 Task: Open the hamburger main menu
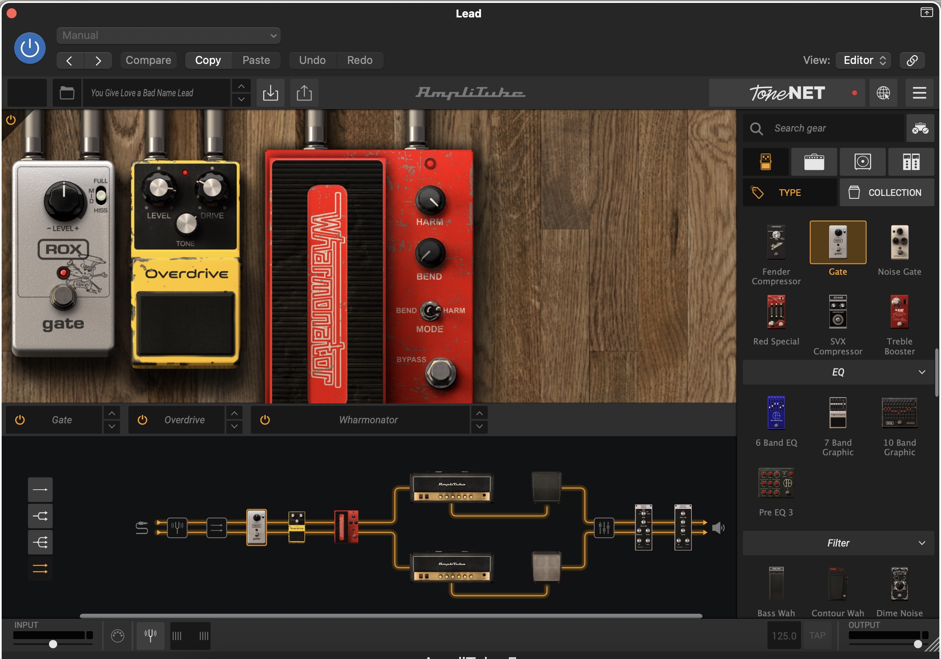(919, 93)
